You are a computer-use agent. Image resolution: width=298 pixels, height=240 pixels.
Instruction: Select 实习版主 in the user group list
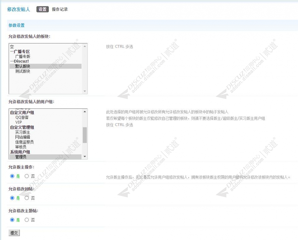tap(46, 132)
